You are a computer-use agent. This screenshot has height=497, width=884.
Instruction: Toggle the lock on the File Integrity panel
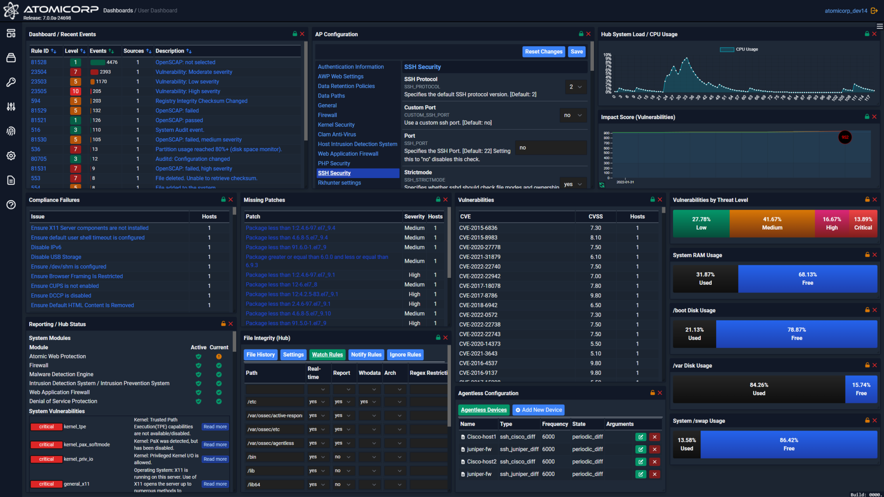point(438,338)
